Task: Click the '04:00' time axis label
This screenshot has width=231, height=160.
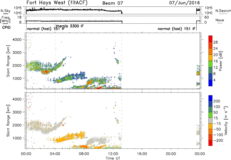Action: click(55, 154)
